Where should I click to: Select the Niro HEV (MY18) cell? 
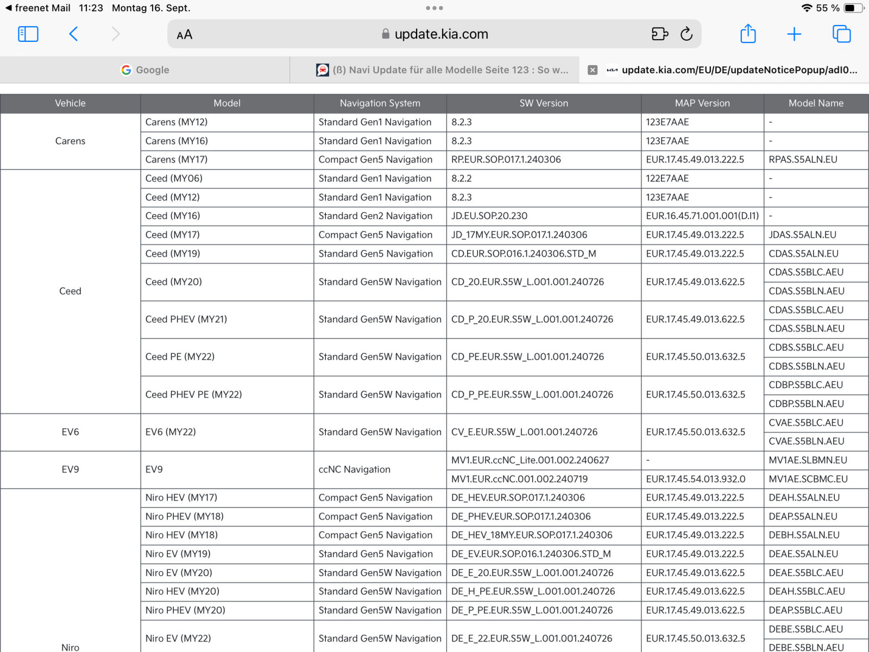(227, 535)
